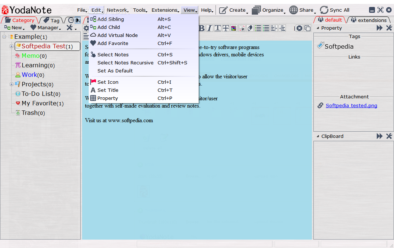The height and width of the screenshot is (248, 394).
Task: Click the wrench icon in Property header
Action: (x=389, y=28)
